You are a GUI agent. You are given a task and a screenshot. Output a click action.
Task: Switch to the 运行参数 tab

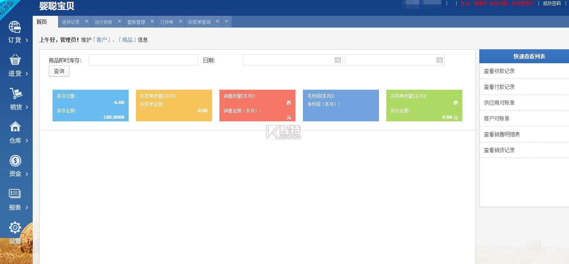[x=103, y=22]
